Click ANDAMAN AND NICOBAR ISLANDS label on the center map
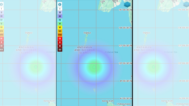The image size is (189, 106). (85, 50)
